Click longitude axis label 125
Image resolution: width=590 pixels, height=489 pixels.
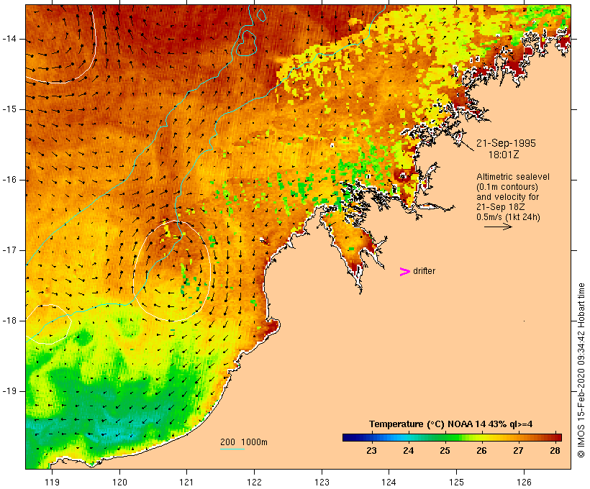(456, 482)
